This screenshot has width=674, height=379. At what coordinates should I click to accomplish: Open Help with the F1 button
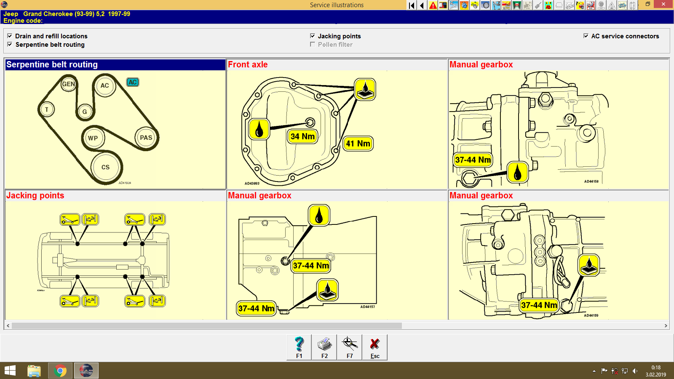coord(299,347)
